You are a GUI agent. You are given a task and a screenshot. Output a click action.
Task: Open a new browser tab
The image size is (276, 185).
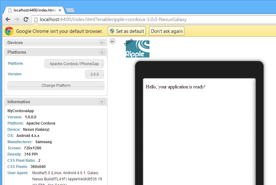coord(70,10)
